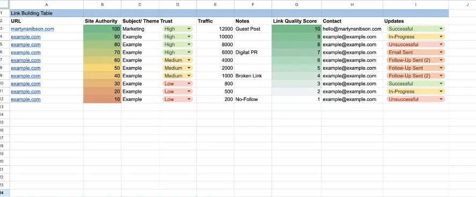Open Successful dropdown next to hello@martynsnibson.com

[x=415, y=29]
